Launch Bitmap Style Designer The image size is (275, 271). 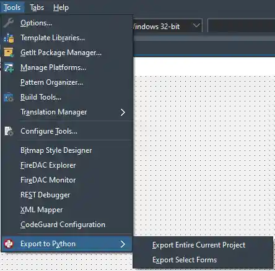66,150
